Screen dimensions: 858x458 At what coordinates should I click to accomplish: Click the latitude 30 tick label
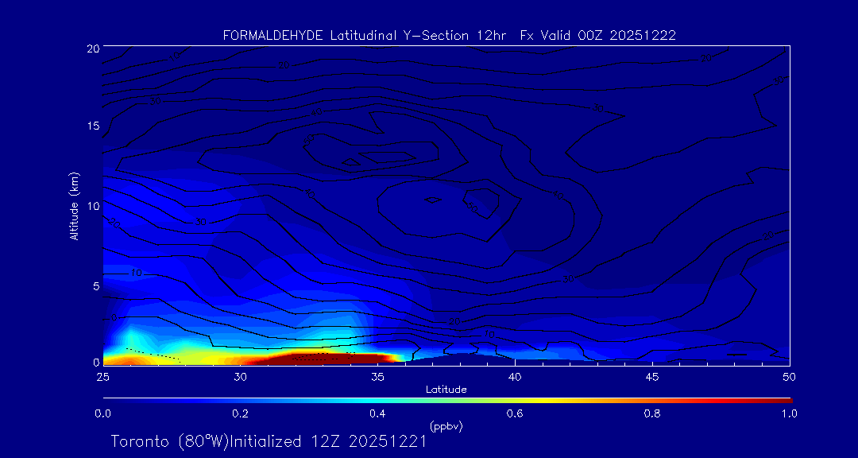pyautogui.click(x=240, y=375)
